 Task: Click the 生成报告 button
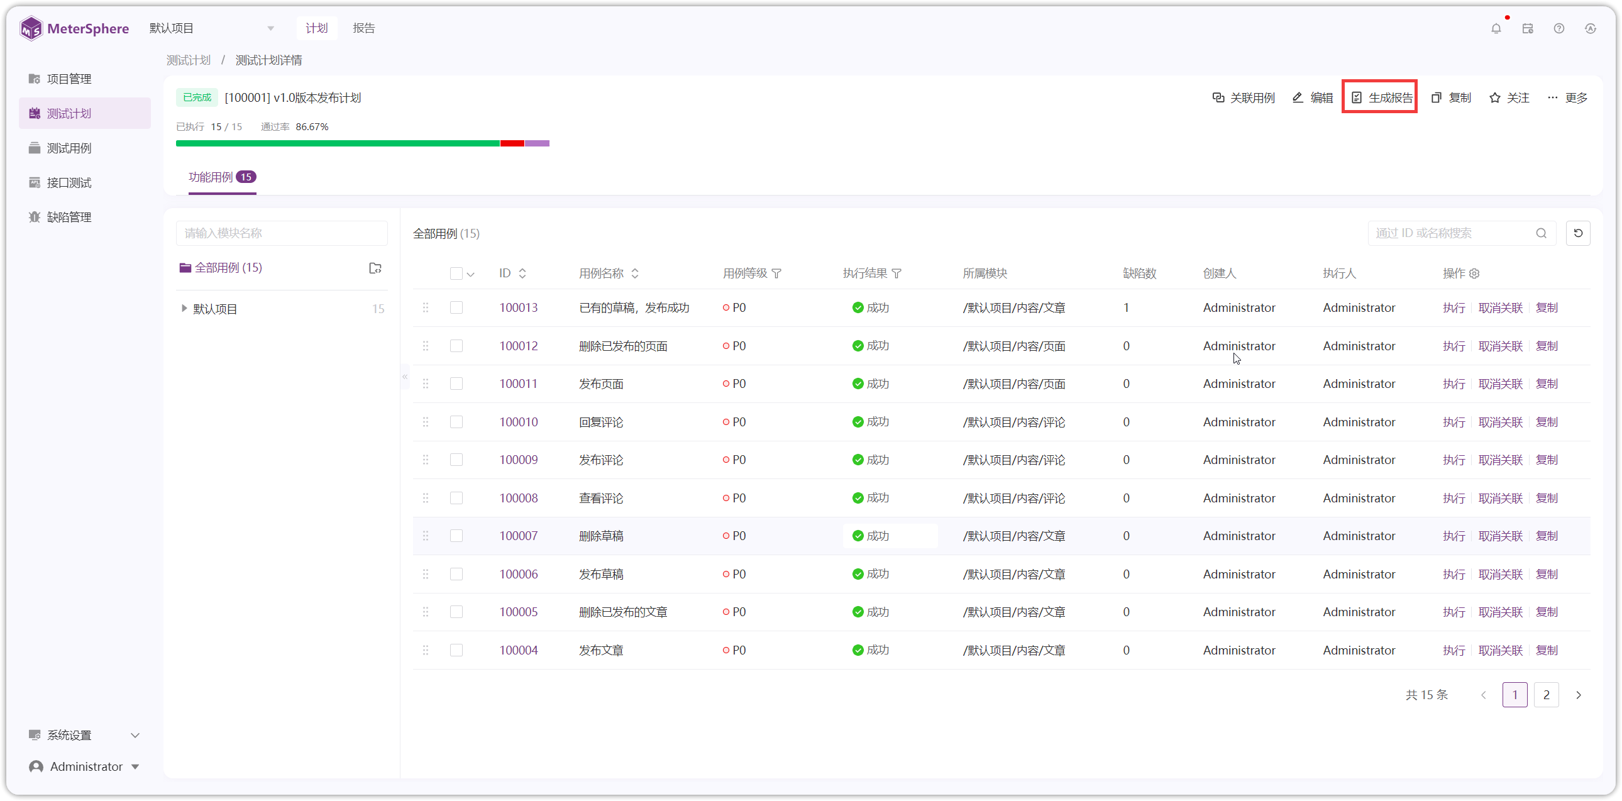pyautogui.click(x=1381, y=97)
